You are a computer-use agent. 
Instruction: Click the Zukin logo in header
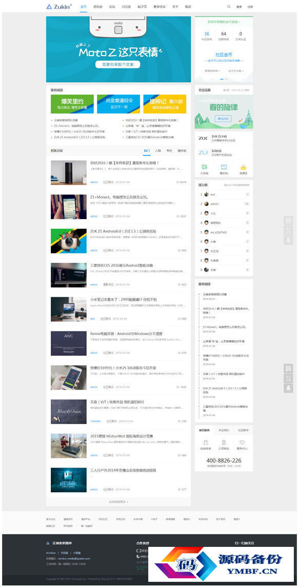59,6
